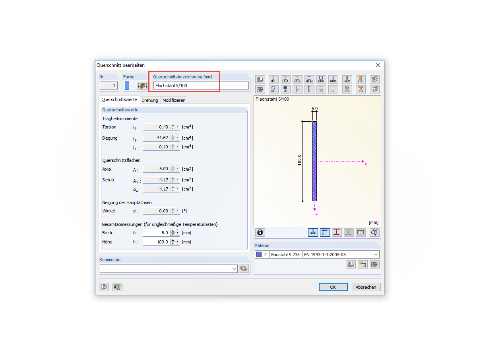477x358 pixels.
Task: Click the Nr. field showing 1
Action: point(109,86)
